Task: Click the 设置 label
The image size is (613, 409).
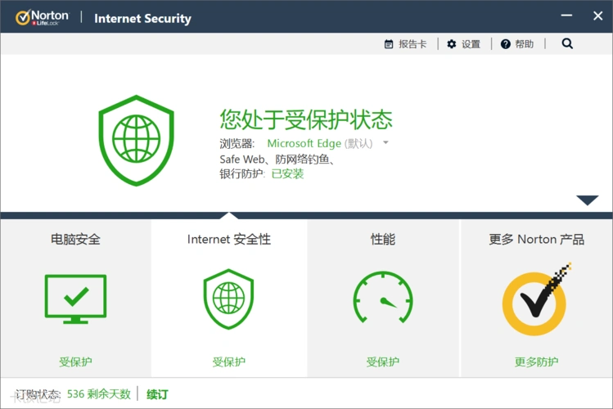Action: coord(471,44)
